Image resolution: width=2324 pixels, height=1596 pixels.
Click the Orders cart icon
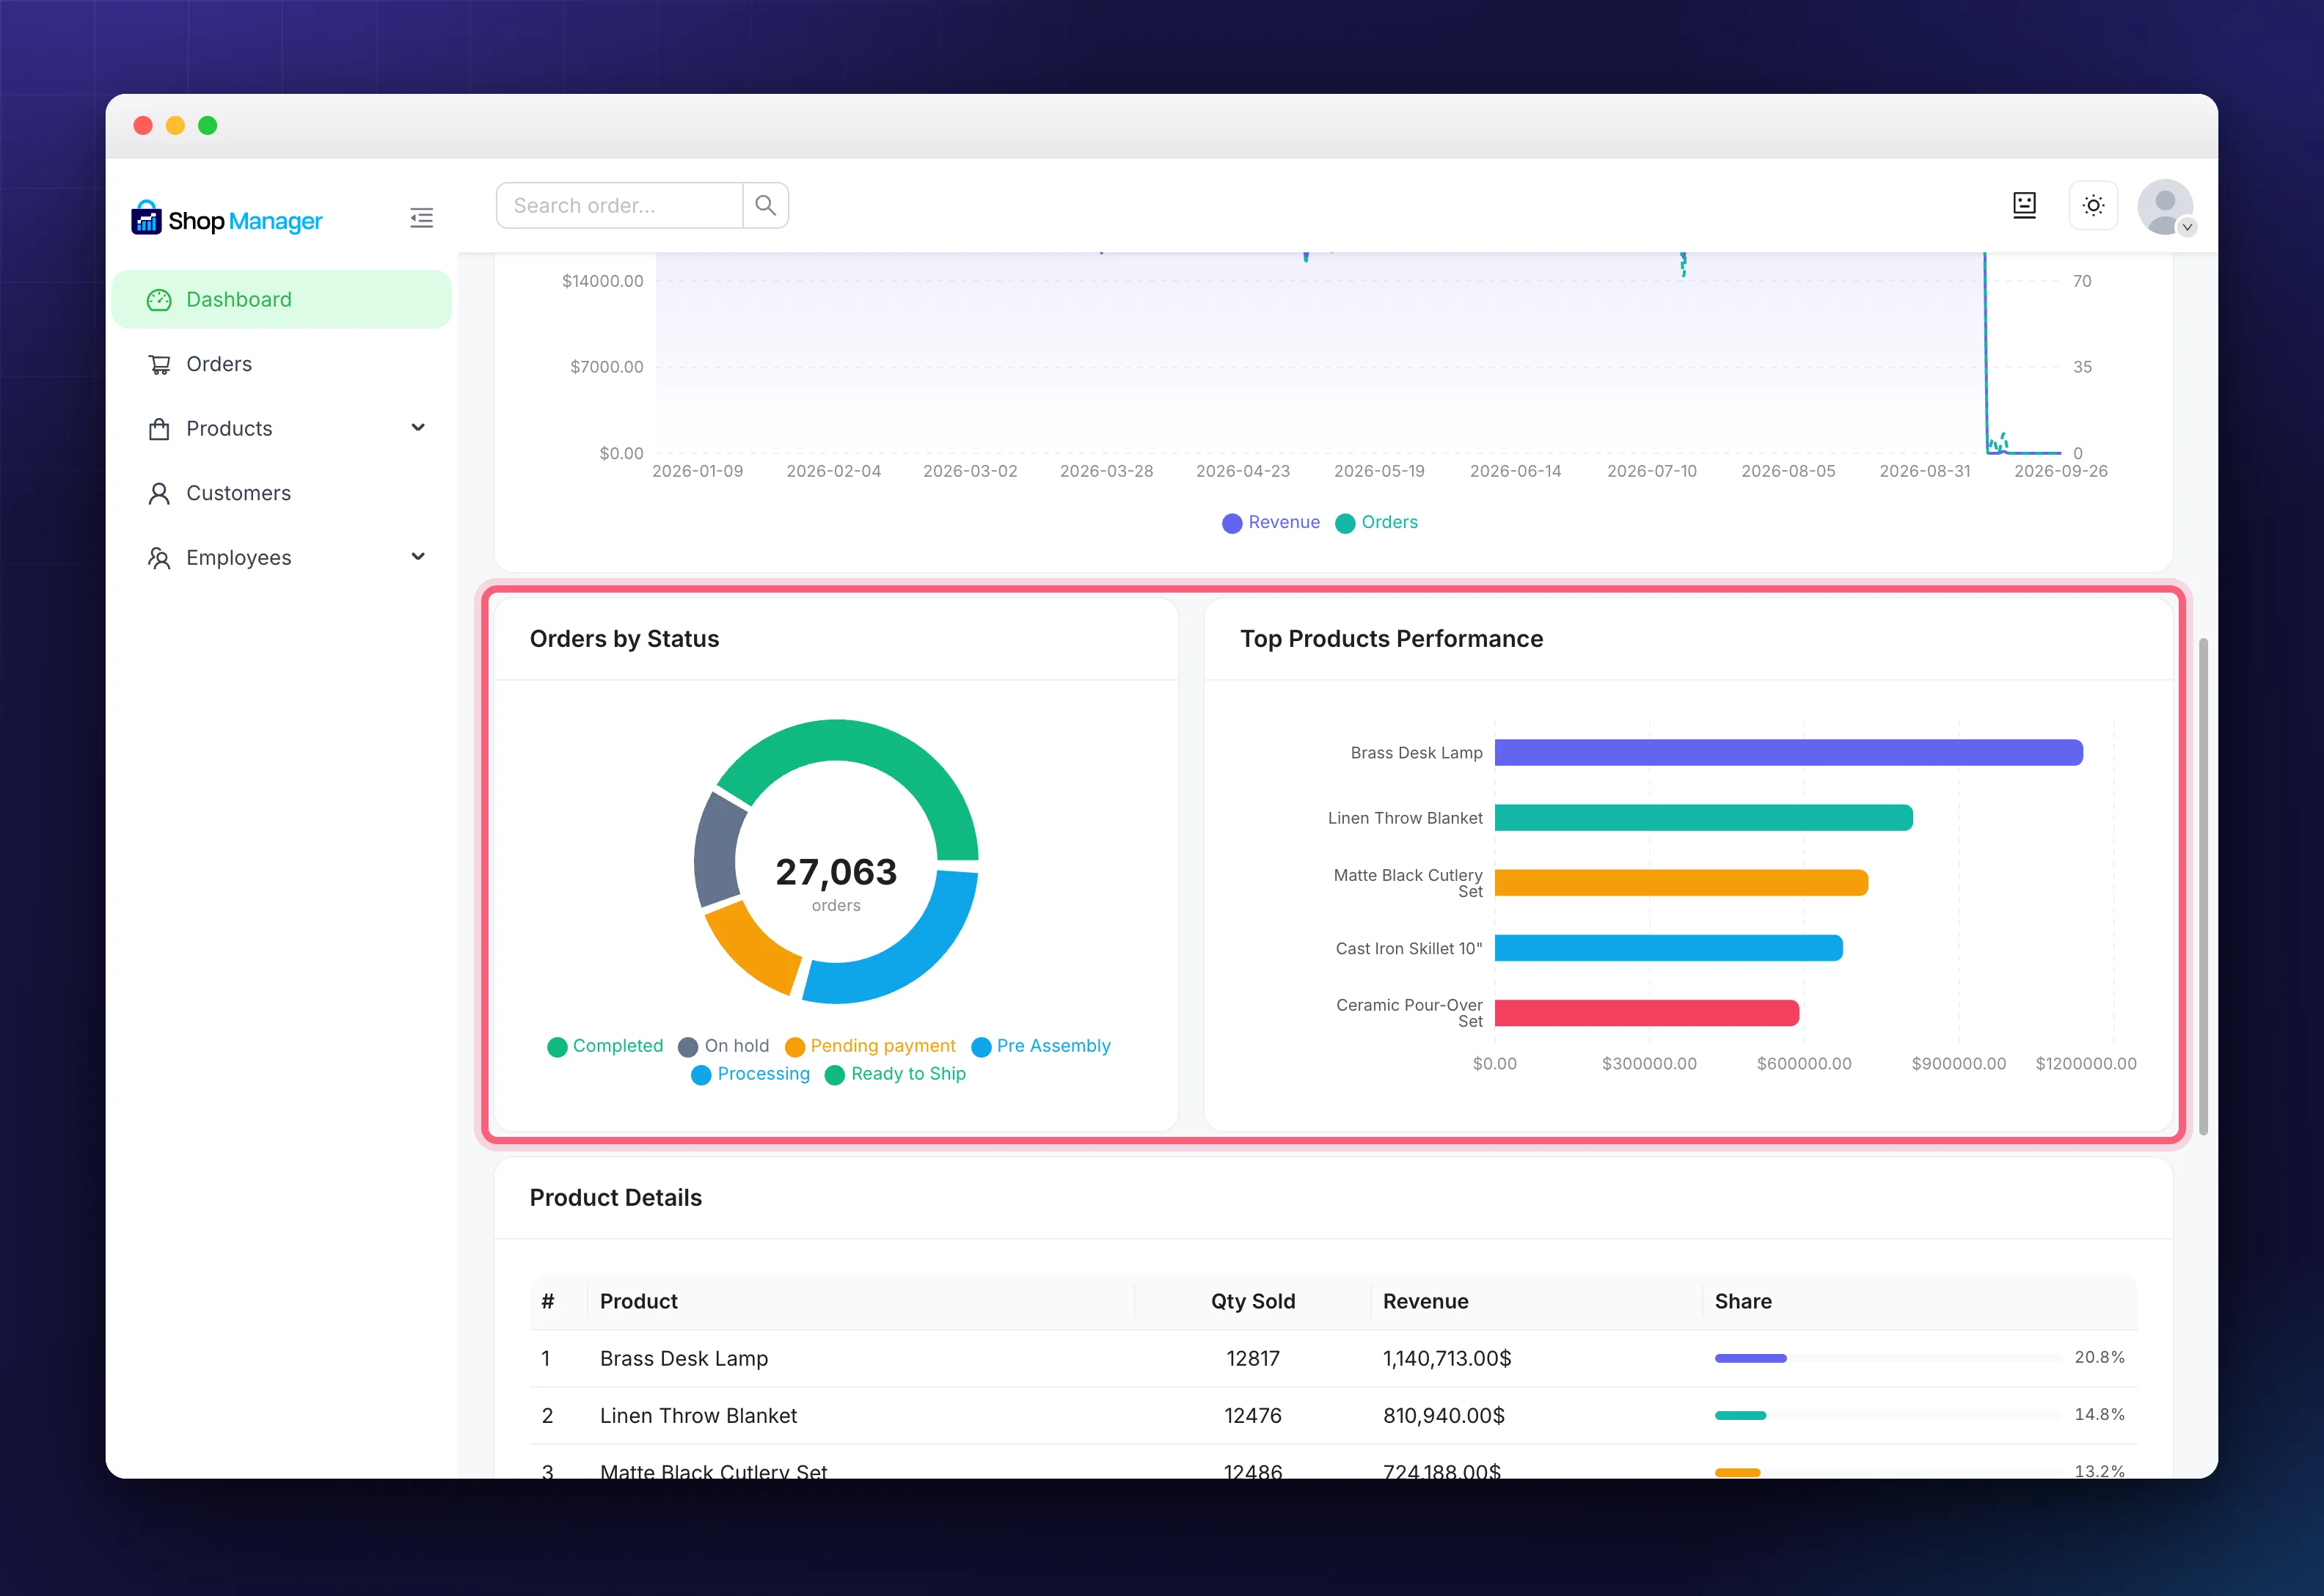(x=159, y=365)
